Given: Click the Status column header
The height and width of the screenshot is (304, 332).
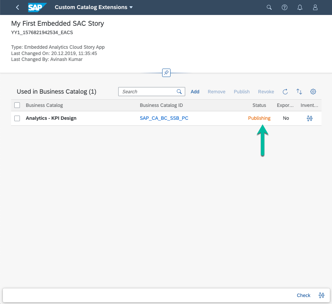Looking at the screenshot, I should (x=259, y=105).
